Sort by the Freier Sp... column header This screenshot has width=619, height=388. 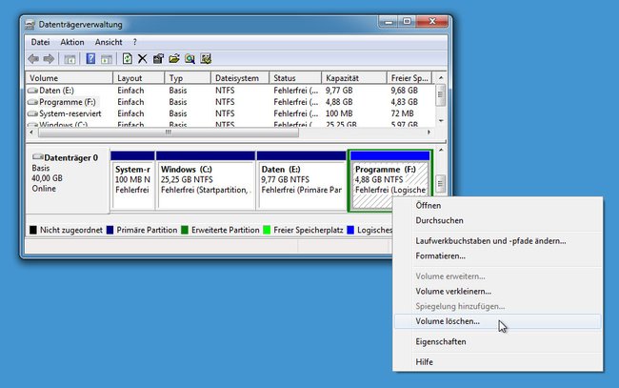click(409, 78)
